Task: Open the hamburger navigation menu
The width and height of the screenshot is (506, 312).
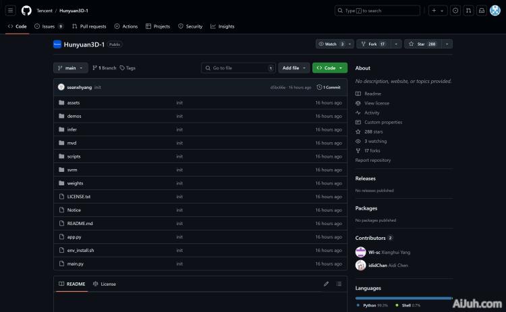Action: [x=11, y=11]
